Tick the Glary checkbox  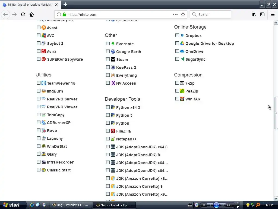(39, 154)
